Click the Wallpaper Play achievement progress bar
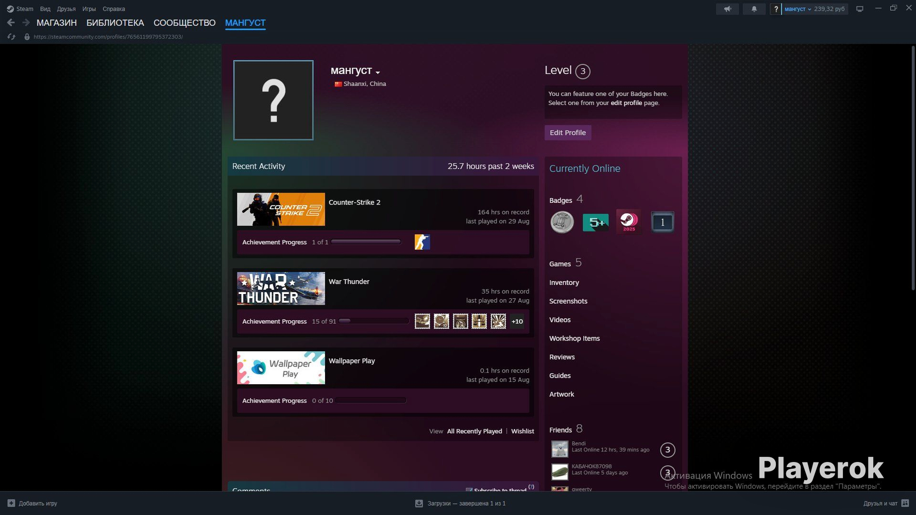Viewport: 916px width, 515px height. pyautogui.click(x=371, y=400)
